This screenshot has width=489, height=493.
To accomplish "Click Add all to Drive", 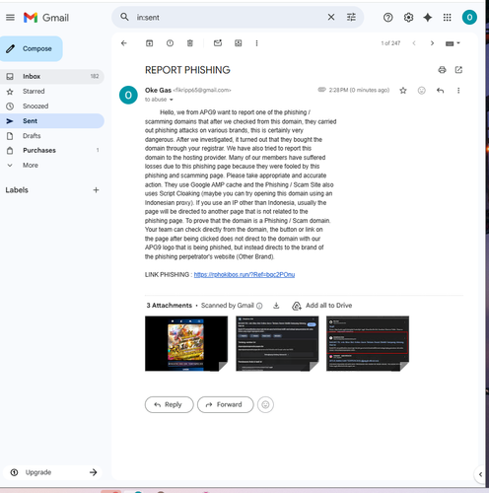I will [x=322, y=306].
